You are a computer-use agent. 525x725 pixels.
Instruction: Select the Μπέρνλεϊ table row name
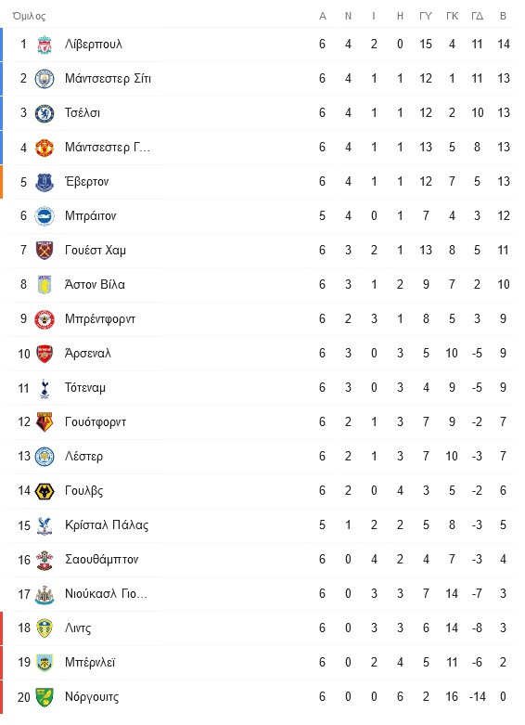[90, 663]
